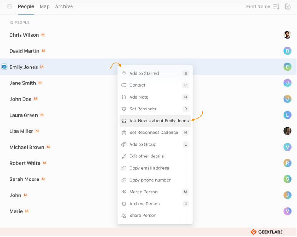Click the Nexus AI icon
Image resolution: width=297 pixels, height=237 pixels.
tap(124, 121)
